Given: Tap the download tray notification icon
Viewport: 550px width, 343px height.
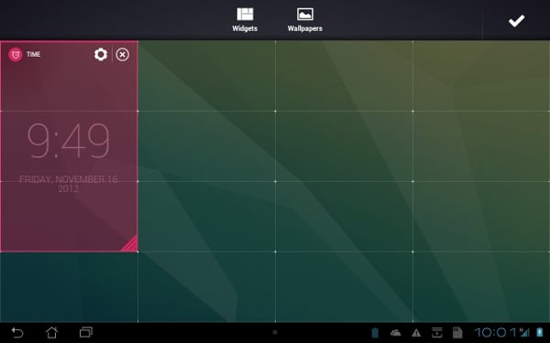Looking at the screenshot, I should (x=437, y=333).
